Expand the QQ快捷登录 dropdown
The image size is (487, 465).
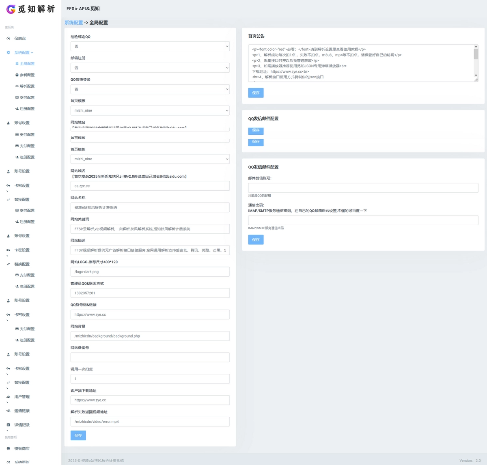(150, 89)
